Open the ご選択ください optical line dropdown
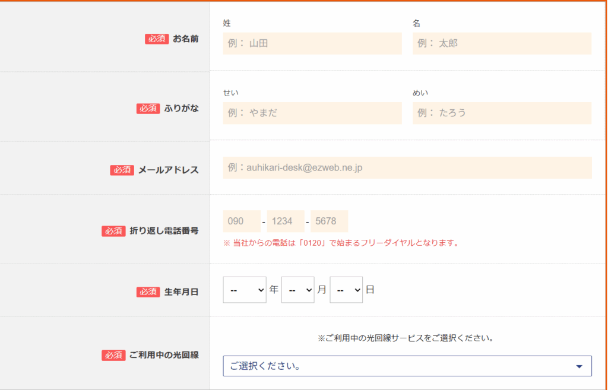Screen dimensions: 608x390 (x=407, y=366)
